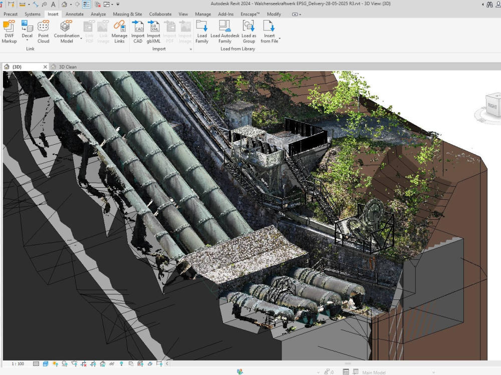Click the search binoculars icon in title bar

489,5
